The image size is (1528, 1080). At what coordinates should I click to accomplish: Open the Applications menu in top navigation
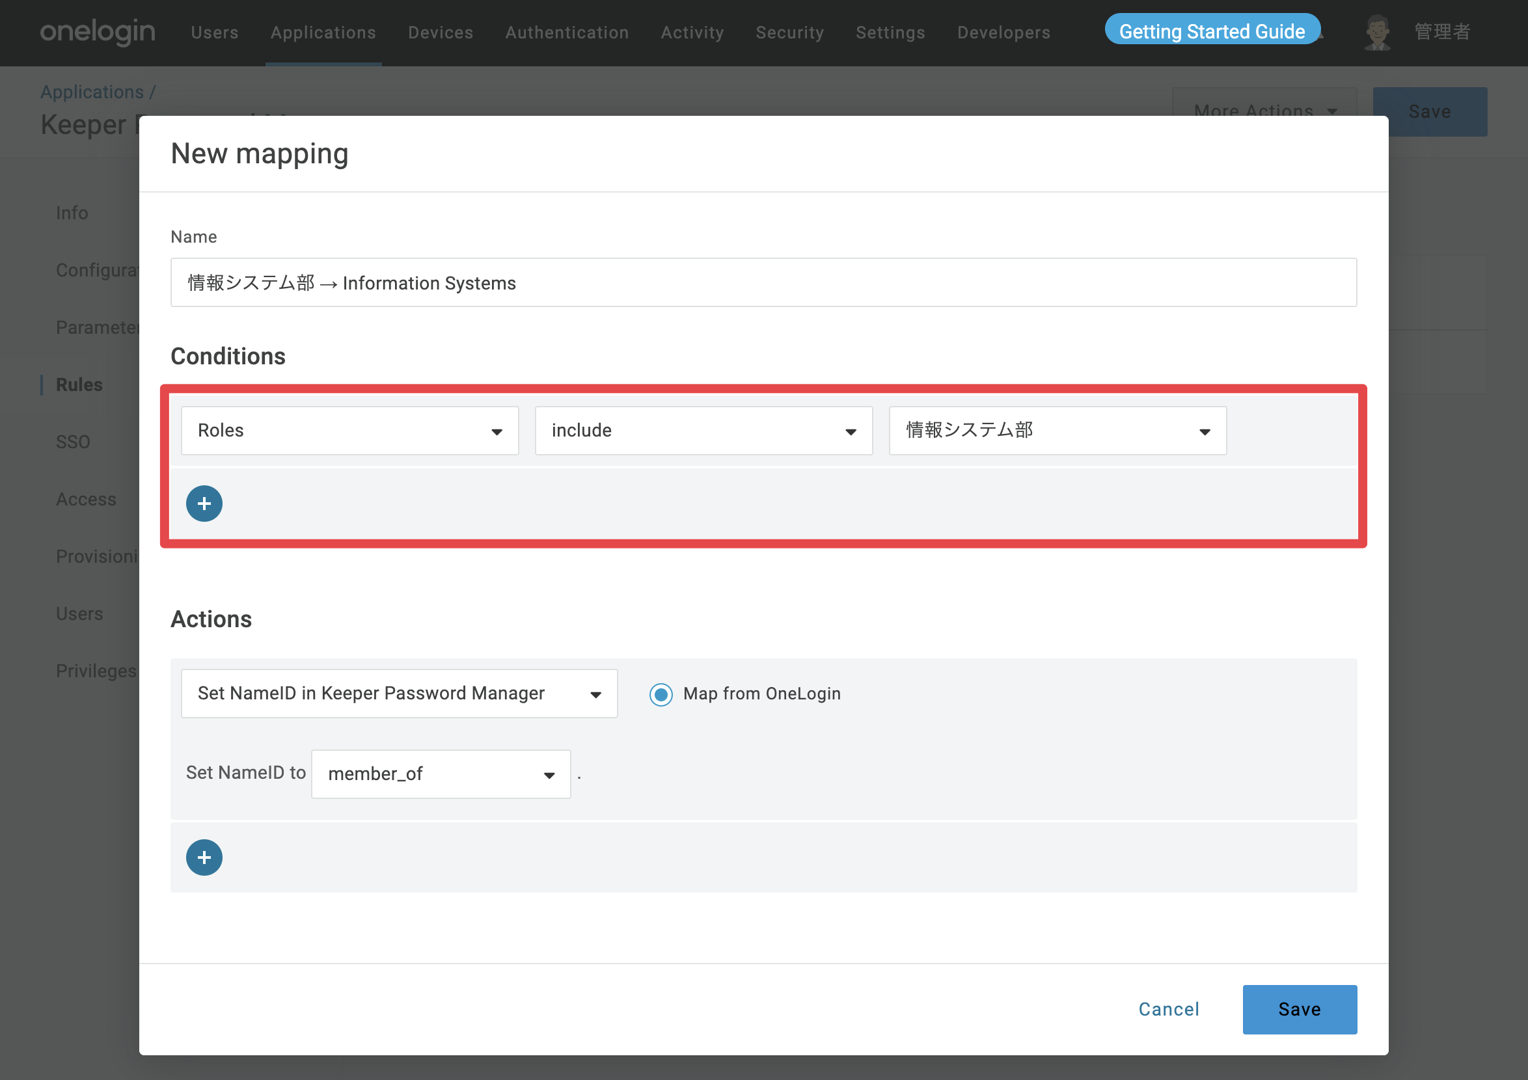pos(323,33)
